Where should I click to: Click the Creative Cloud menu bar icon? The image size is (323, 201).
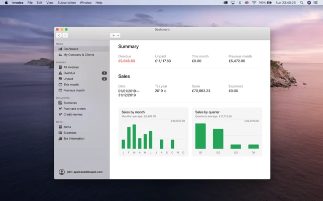click(226, 2)
